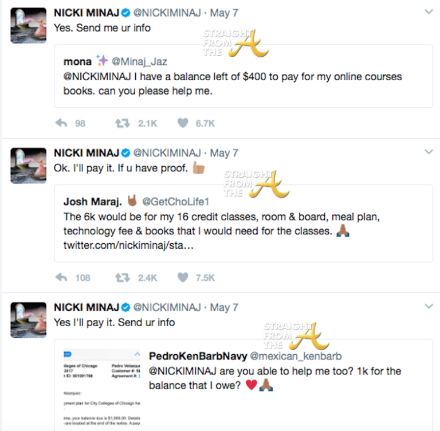Like the tweet with 7.5K likes

(x=183, y=277)
